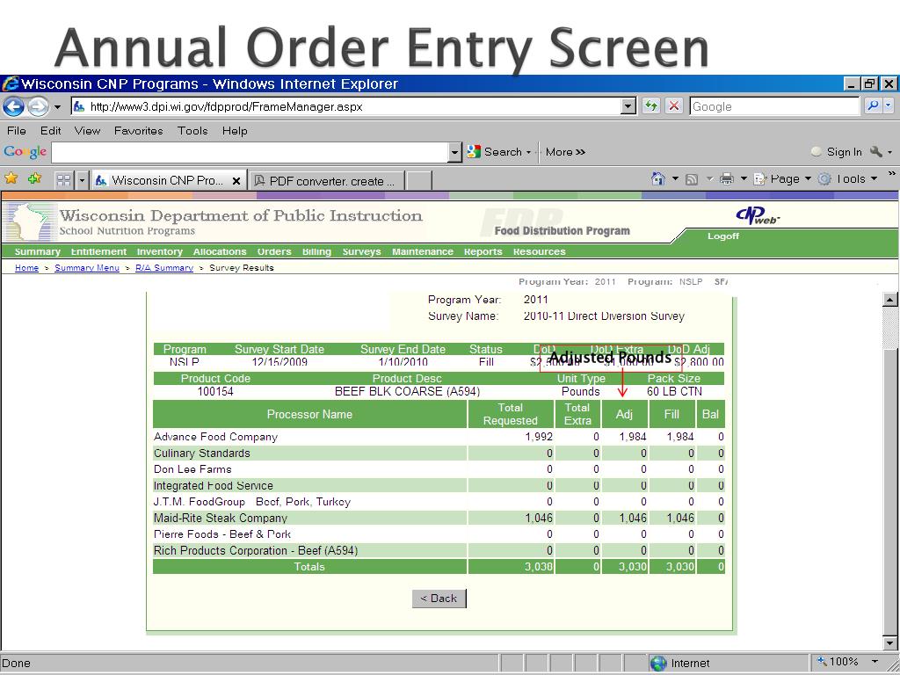
Task: Expand the address bar dropdown arrow
Action: pyautogui.click(x=629, y=106)
